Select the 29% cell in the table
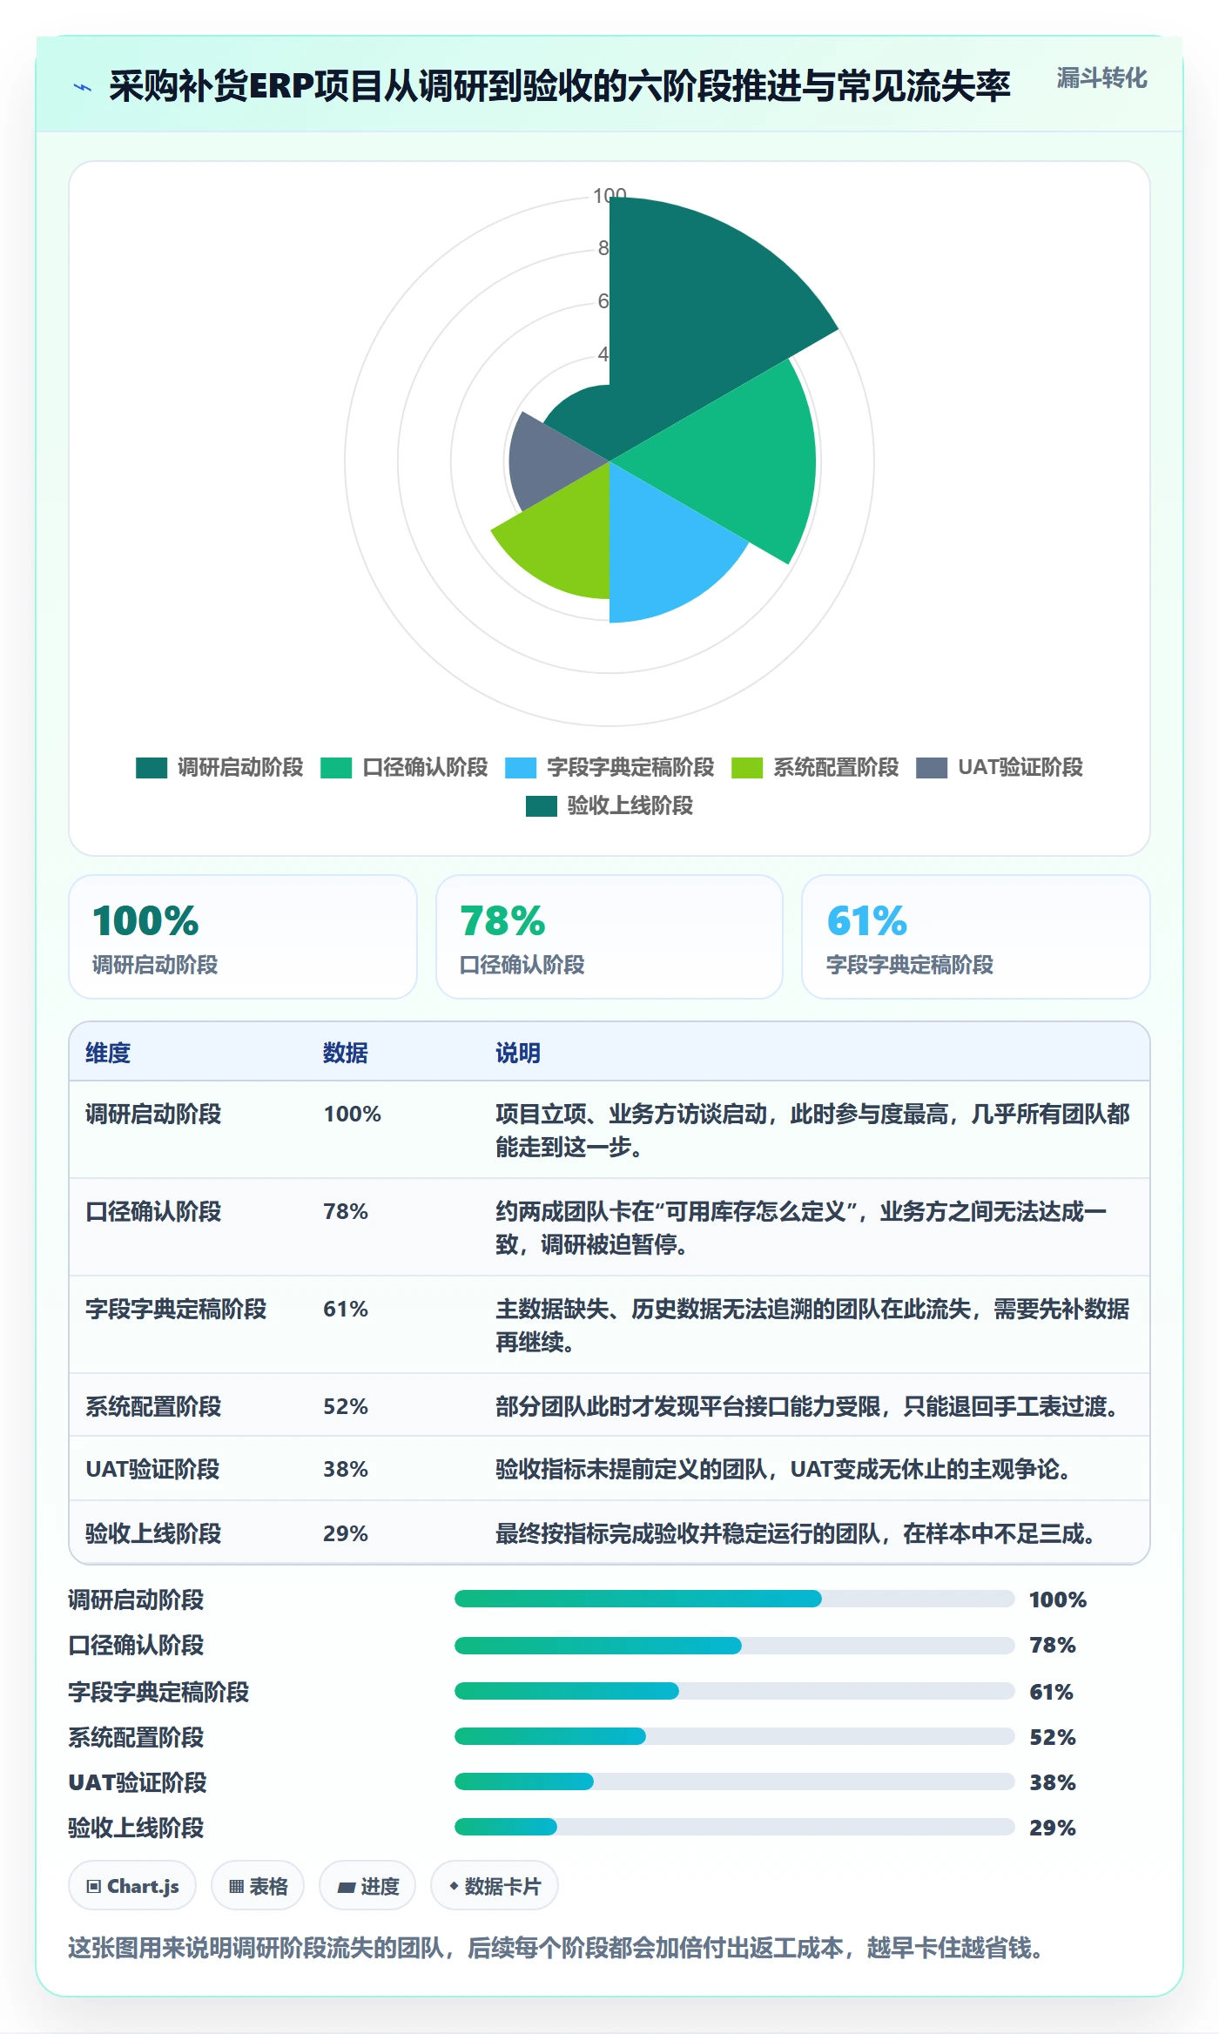 point(346,1534)
